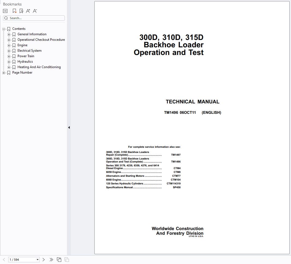Screen dimensions: 291x264
Task: Go to the previous page arrow
Action: (4, 260)
